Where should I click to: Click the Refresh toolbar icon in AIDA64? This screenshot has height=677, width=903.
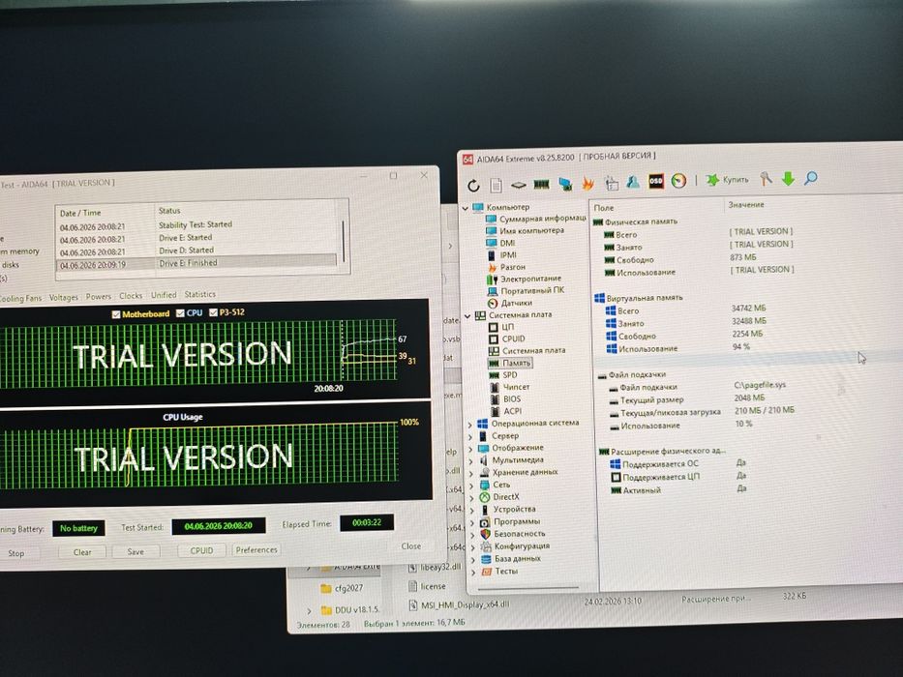473,186
